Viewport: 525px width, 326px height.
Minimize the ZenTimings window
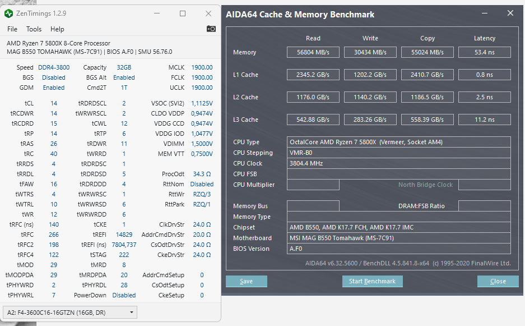click(156, 13)
